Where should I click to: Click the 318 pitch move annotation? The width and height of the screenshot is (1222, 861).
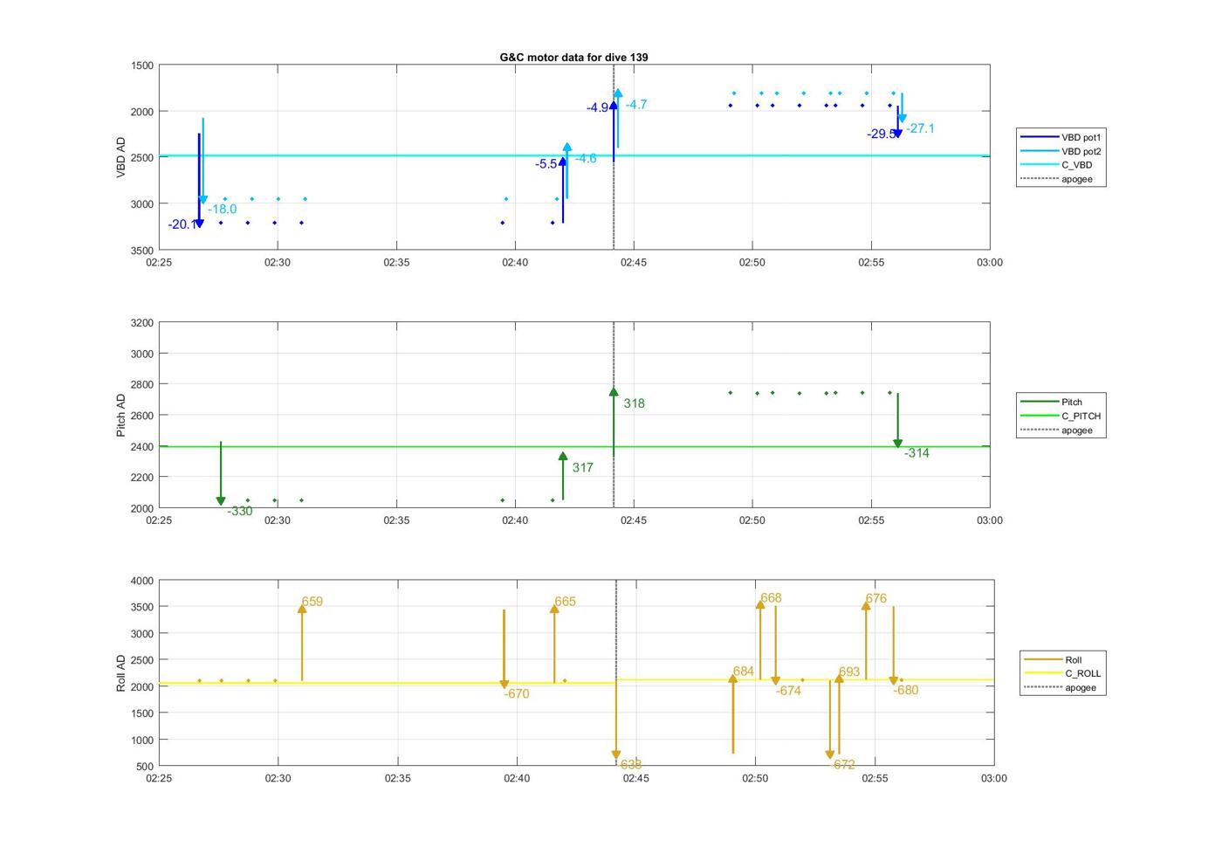(x=635, y=403)
